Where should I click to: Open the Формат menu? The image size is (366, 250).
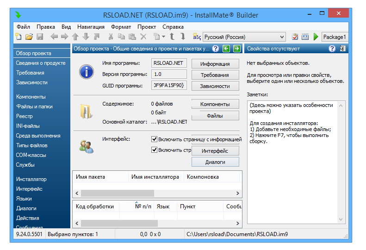tap(121, 27)
